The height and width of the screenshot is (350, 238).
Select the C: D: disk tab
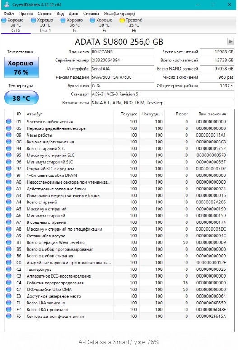pyautogui.click(x=16, y=25)
